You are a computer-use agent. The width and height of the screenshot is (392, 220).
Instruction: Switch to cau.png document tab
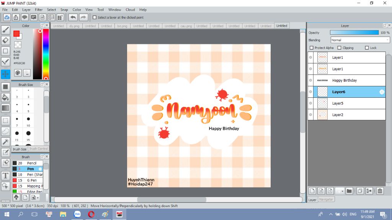click(186, 26)
